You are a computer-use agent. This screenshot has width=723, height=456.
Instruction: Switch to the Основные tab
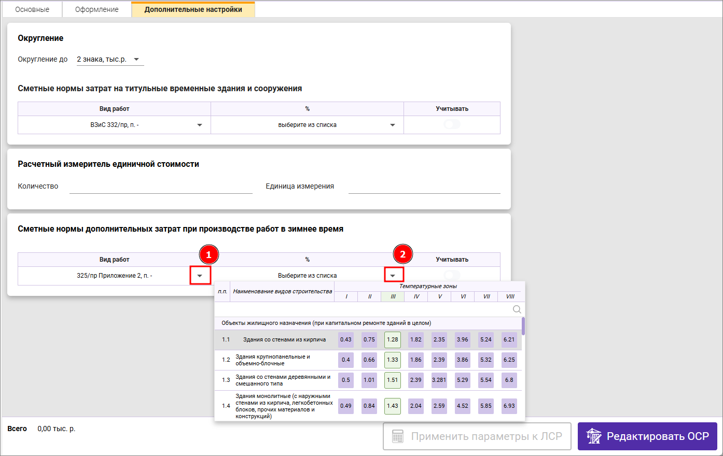point(32,9)
